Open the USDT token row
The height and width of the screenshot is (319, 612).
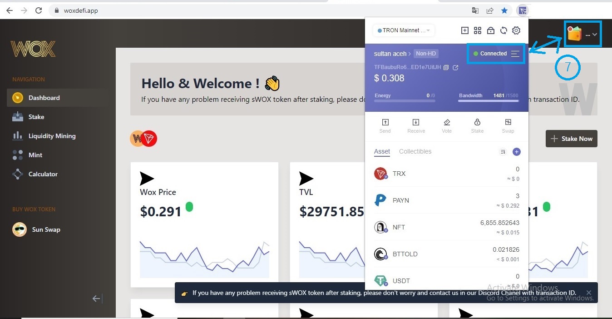click(447, 280)
